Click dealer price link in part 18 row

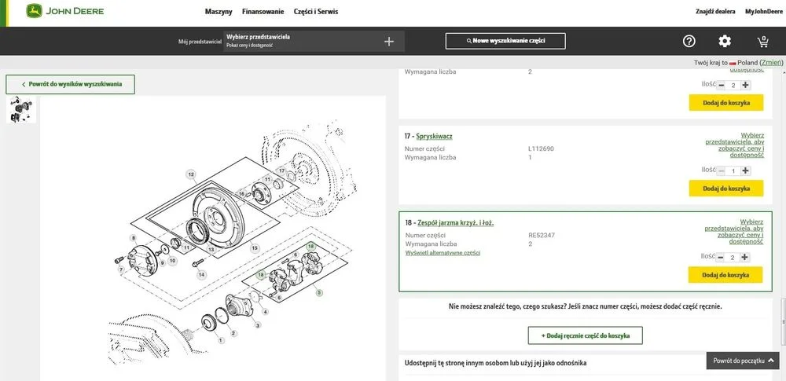734,232
